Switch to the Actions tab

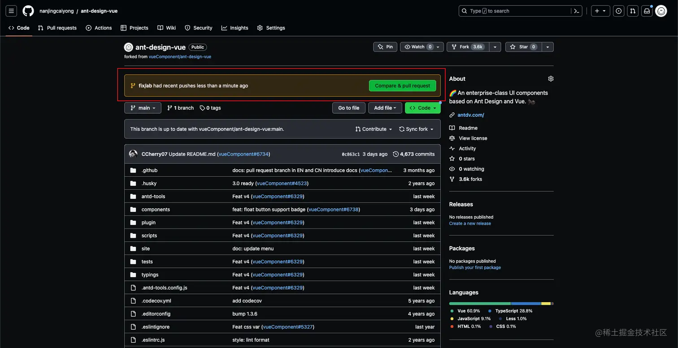coord(99,28)
